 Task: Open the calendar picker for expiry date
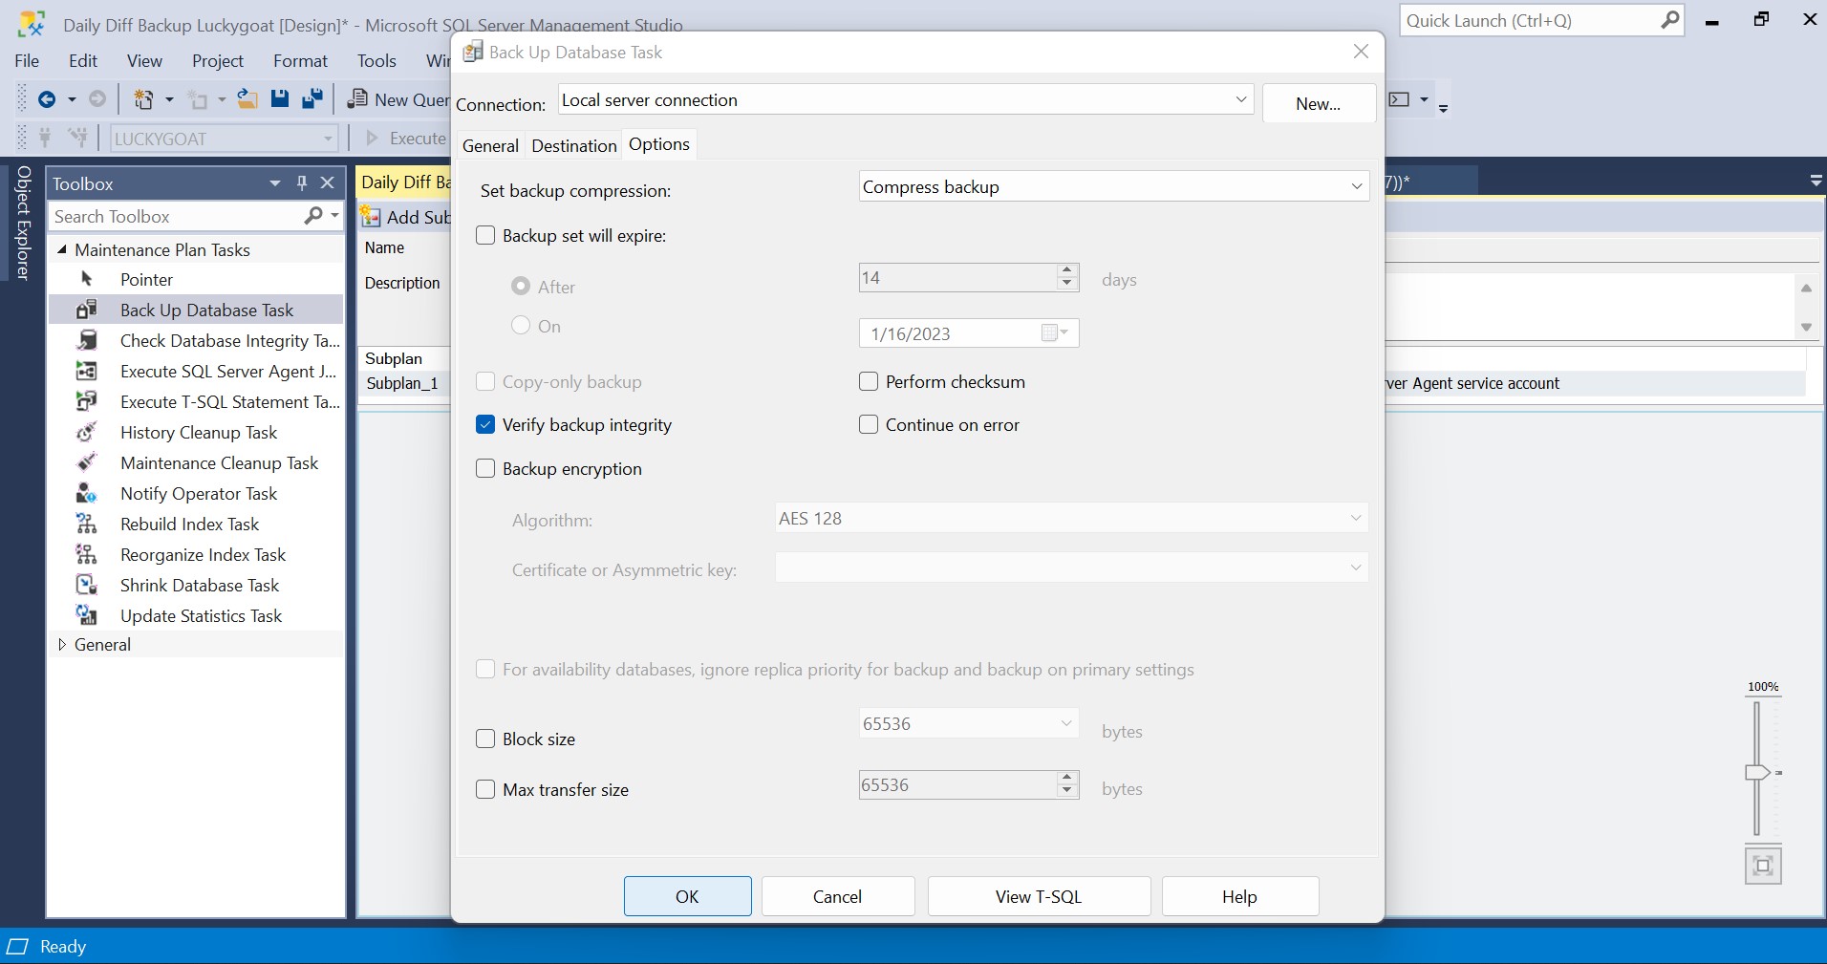coord(1055,333)
